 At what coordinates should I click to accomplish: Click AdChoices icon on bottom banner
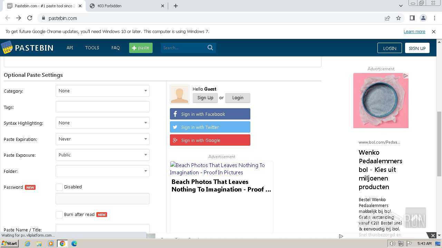point(341,236)
